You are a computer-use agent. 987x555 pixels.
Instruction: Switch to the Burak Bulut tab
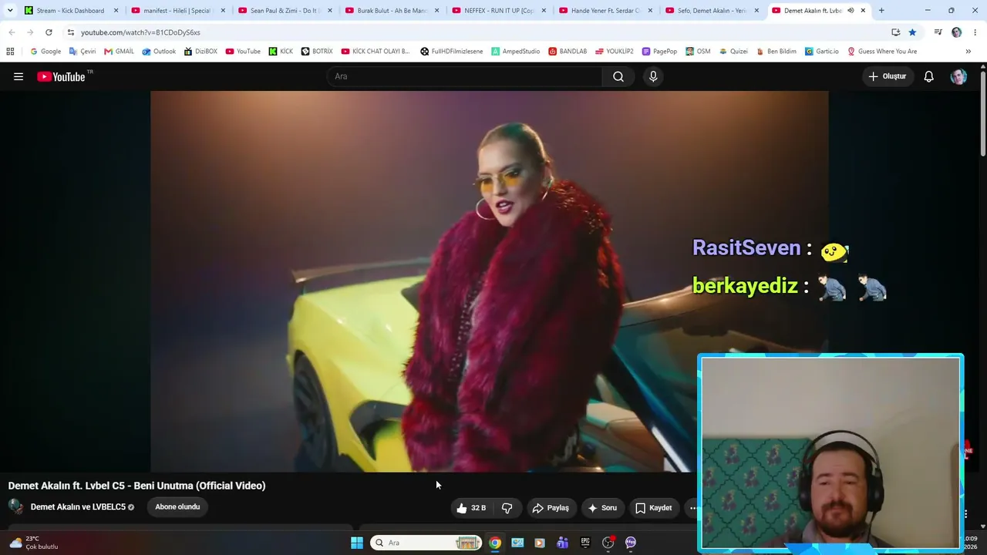coord(391,11)
